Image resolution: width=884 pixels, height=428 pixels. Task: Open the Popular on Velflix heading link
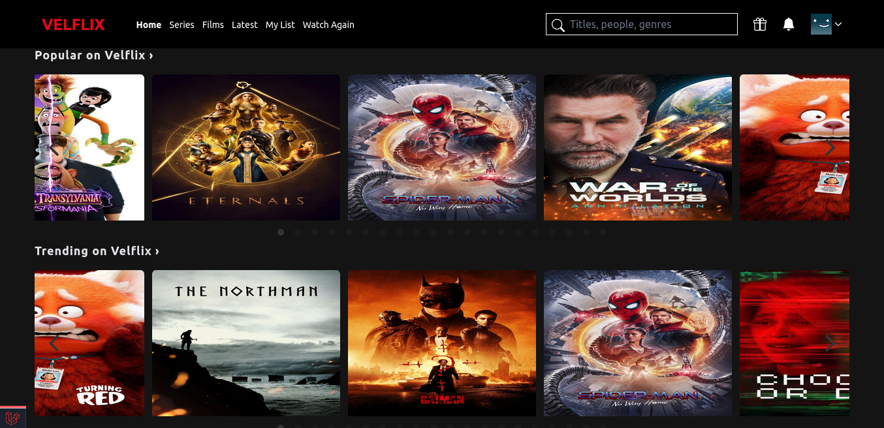(94, 55)
